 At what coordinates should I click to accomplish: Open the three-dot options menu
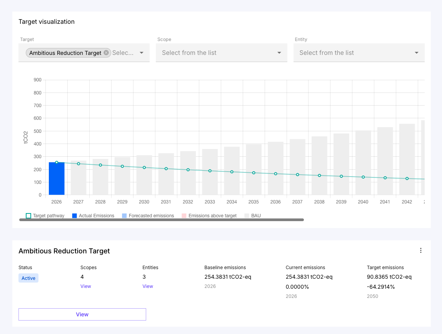[x=420, y=250]
